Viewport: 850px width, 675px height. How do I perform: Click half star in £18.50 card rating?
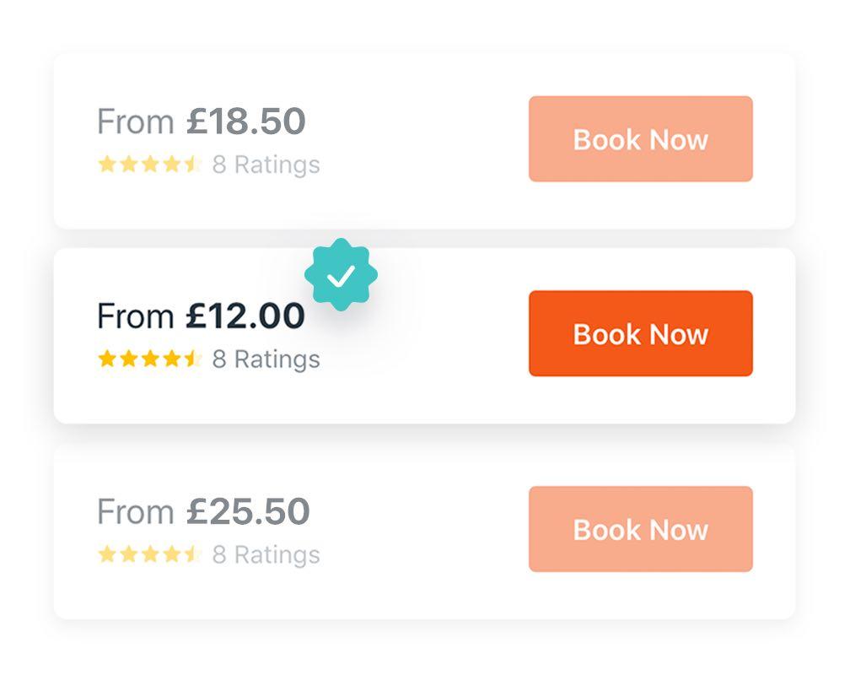(192, 164)
